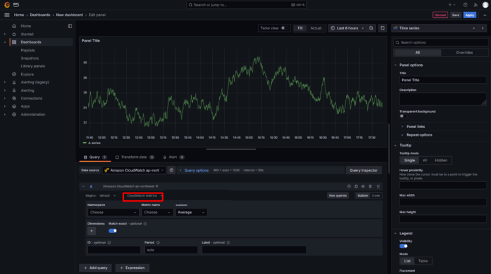
Task: Click Add query button
Action: pos(95,268)
